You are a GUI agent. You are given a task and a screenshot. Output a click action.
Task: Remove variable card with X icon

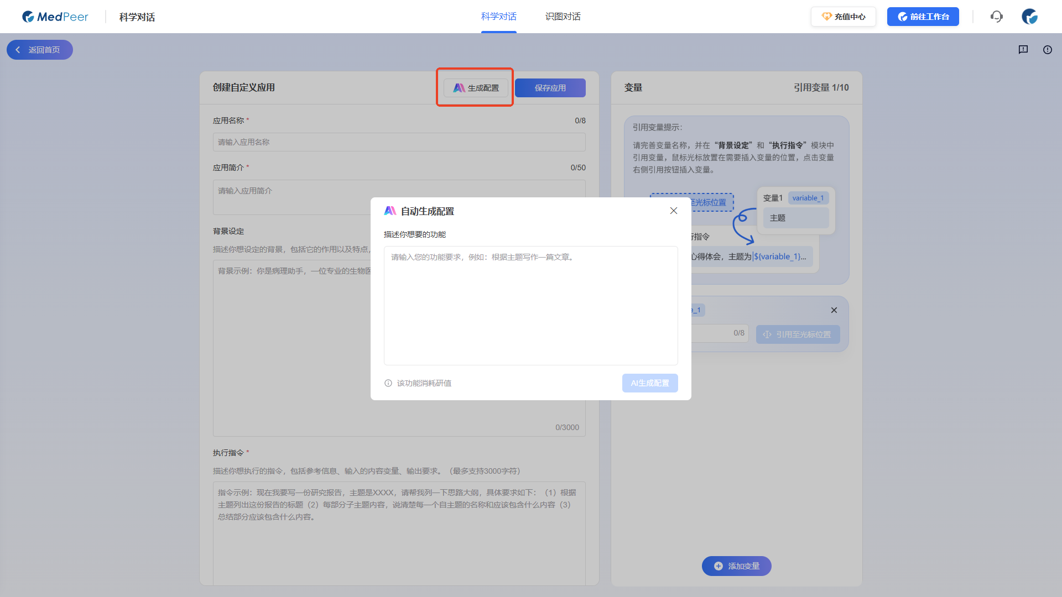pos(834,310)
